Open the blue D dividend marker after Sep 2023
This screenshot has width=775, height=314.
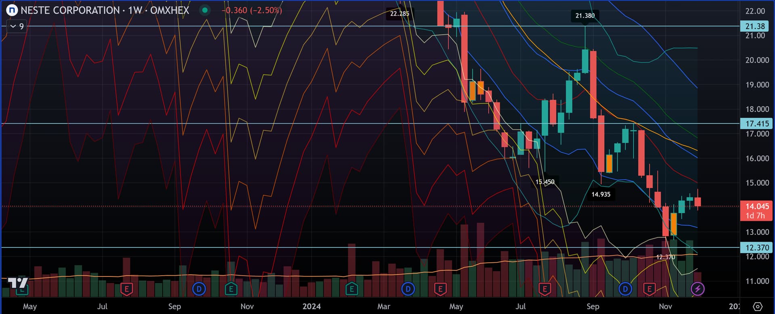199,289
